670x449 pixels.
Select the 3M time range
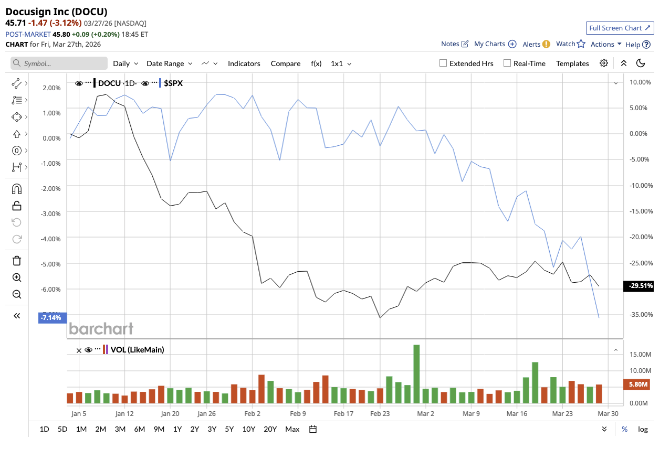click(x=120, y=429)
